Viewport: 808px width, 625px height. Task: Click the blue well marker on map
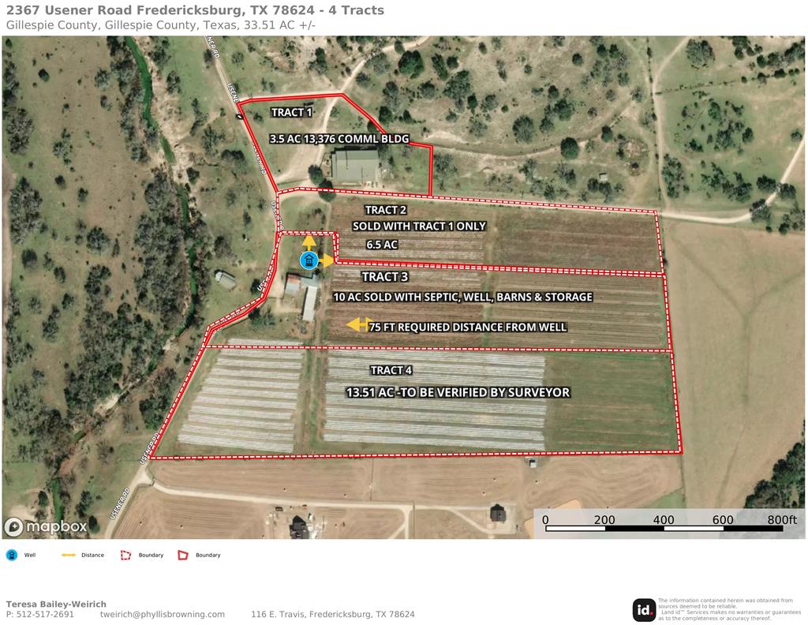309,260
